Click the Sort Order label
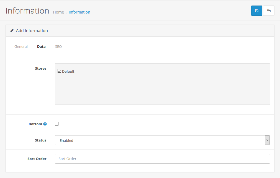The width and height of the screenshot is (280, 178). tap(37, 159)
